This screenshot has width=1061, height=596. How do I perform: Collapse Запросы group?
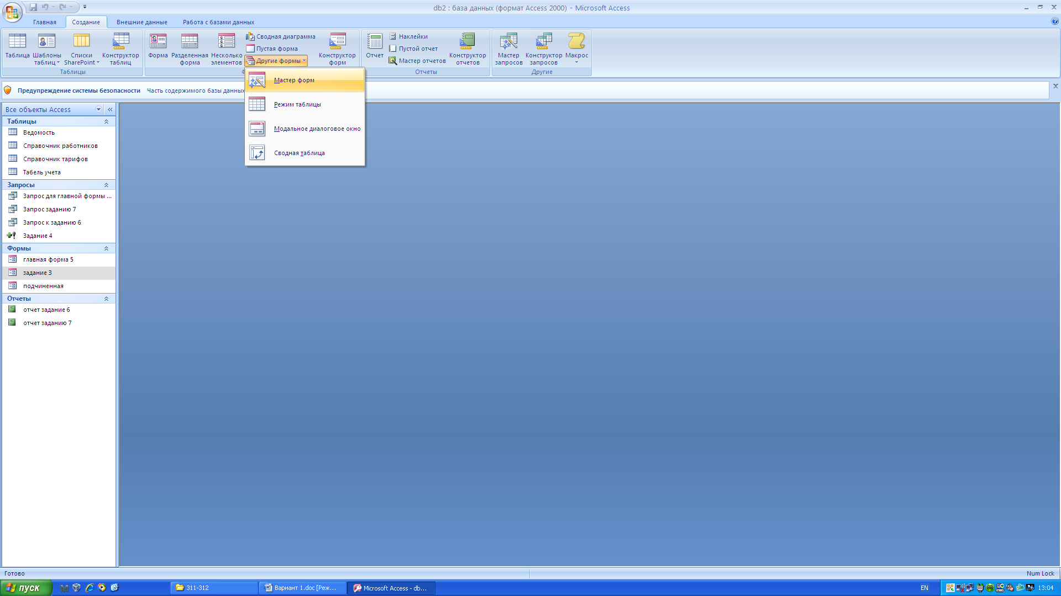tap(106, 185)
